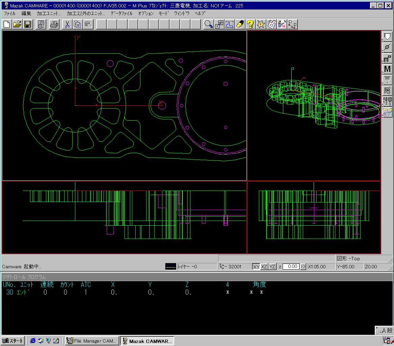Activate the top view drawing pane
The width and height of the screenshot is (394, 346).
click(x=124, y=106)
